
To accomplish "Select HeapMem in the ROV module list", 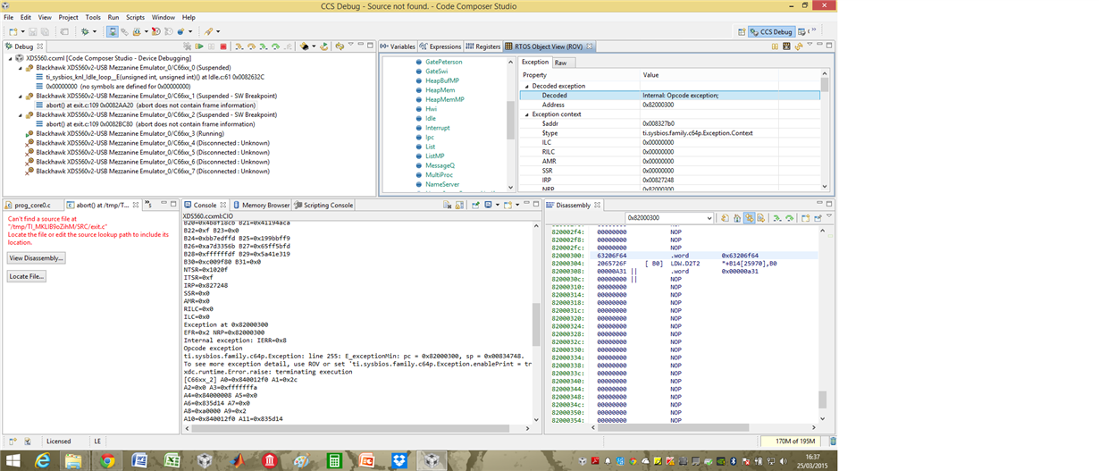I will (440, 89).
